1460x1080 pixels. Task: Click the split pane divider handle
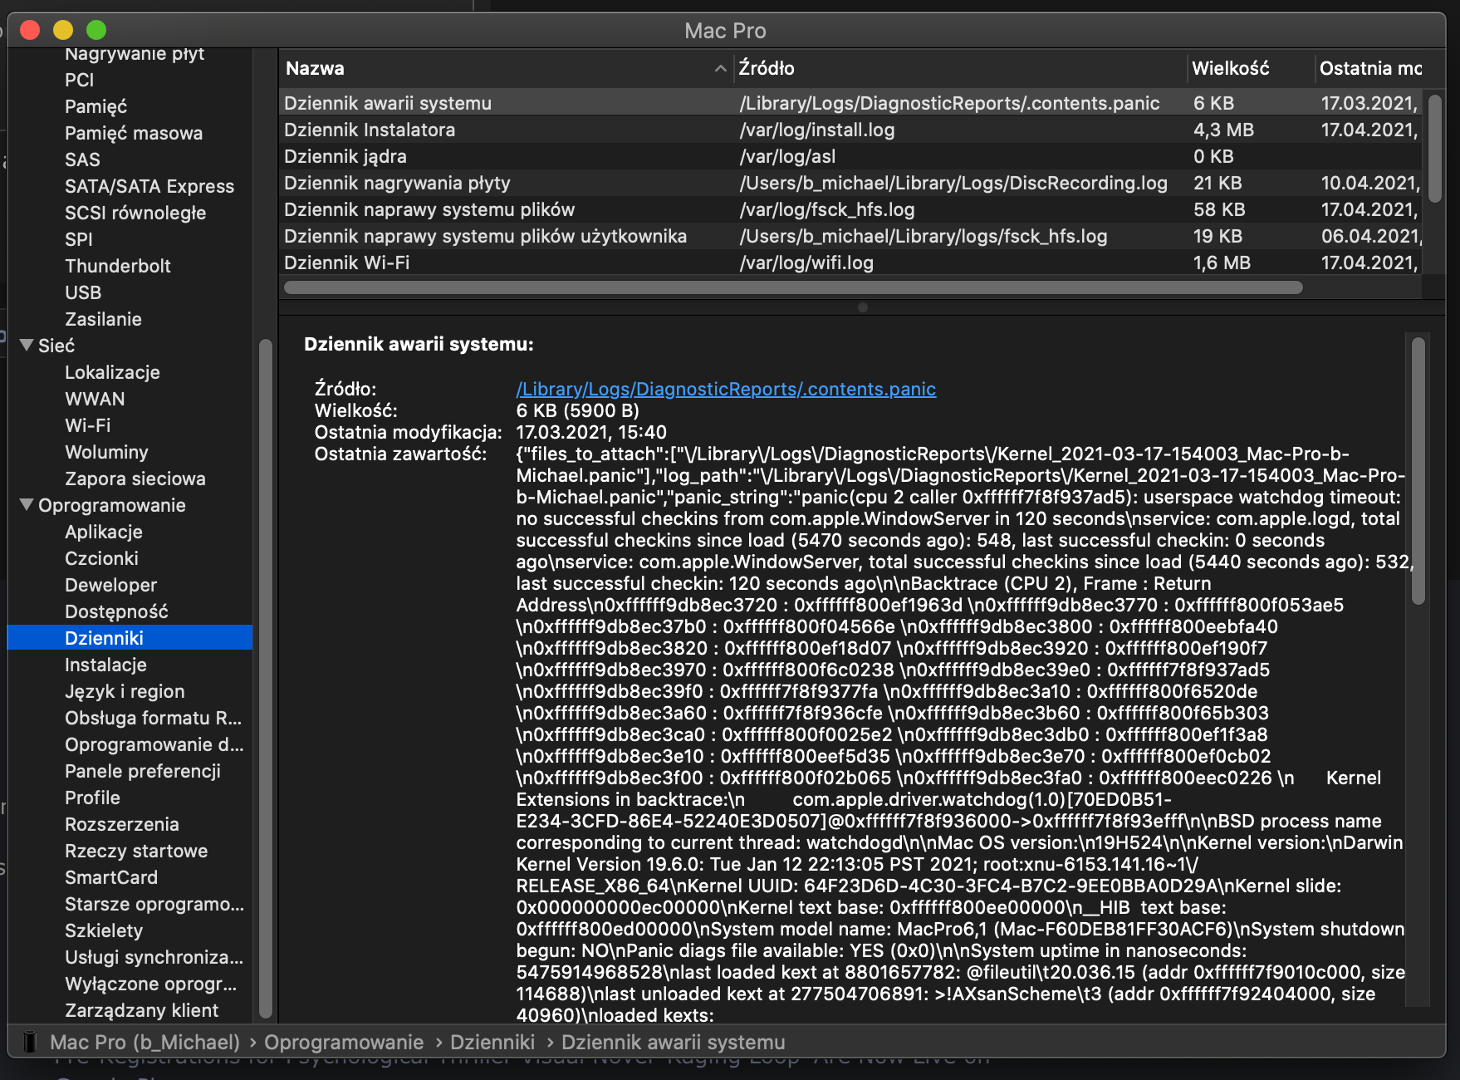863,307
